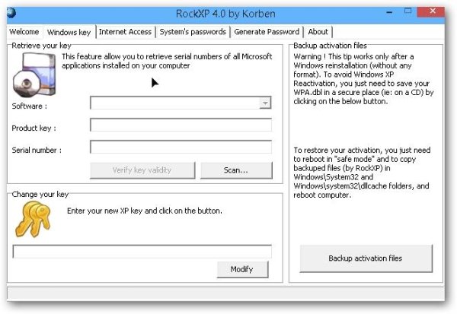457x314 pixels.
Task: Click the 'Product key :' label
Action: click(x=34, y=128)
